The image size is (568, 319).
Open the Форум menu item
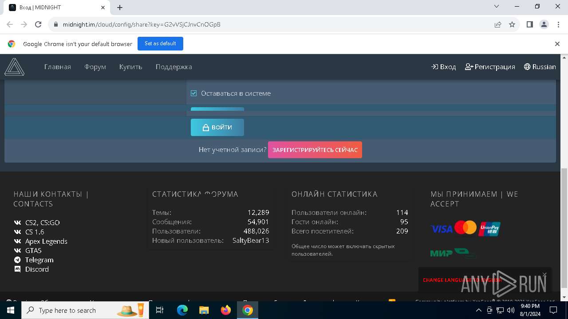95,67
